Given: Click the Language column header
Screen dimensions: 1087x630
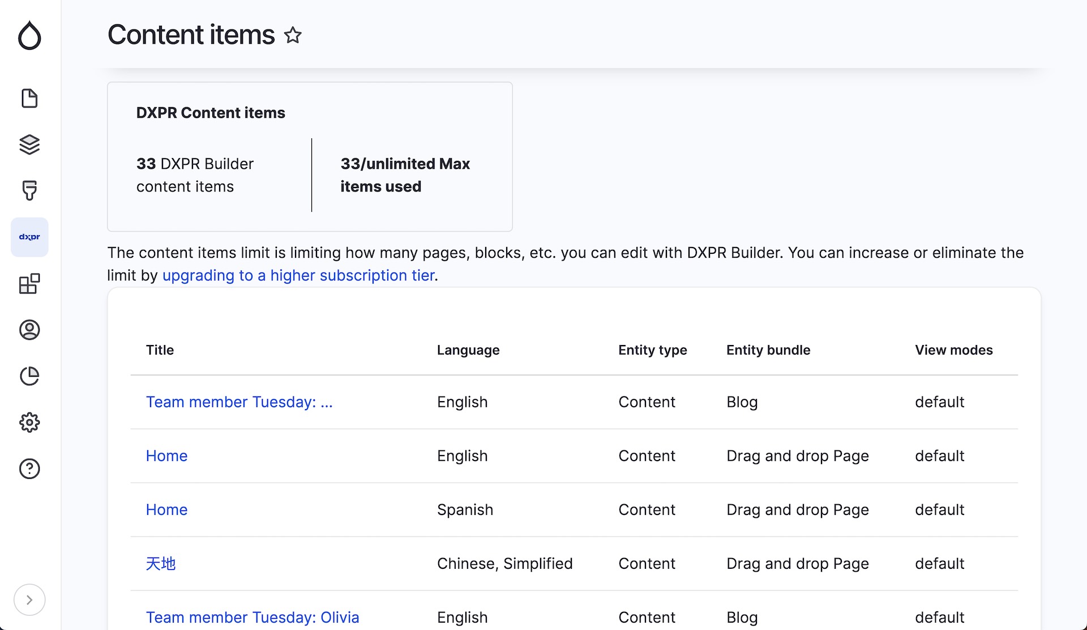Looking at the screenshot, I should click(468, 350).
